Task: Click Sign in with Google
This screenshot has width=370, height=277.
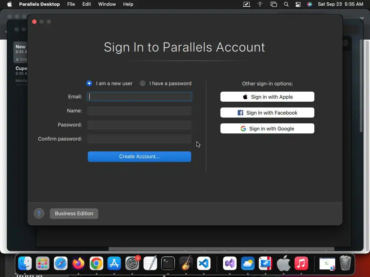Action: [x=267, y=129]
